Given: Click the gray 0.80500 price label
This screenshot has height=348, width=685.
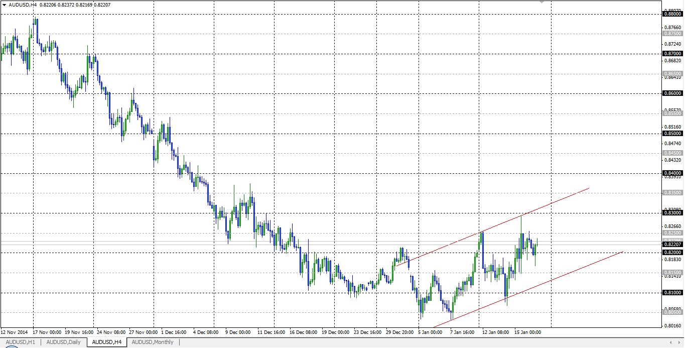Looking at the screenshot, I should (x=672, y=312).
